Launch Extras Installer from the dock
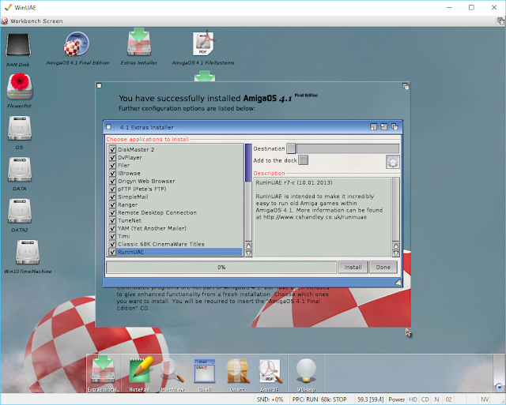Image resolution: width=506 pixels, height=405 pixels. pyautogui.click(x=103, y=371)
